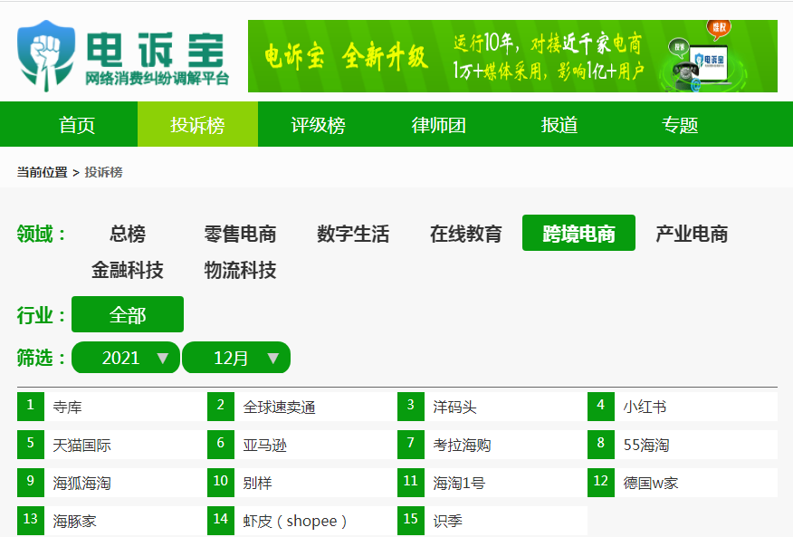Open the rank 11 entry 海淘1号
The width and height of the screenshot is (793, 537).
492,483
